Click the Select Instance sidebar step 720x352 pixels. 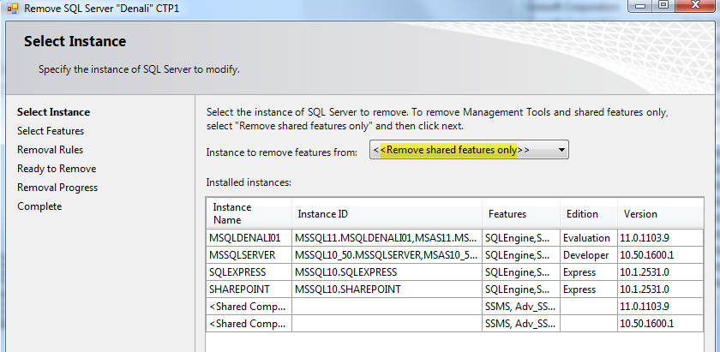pyautogui.click(x=53, y=112)
